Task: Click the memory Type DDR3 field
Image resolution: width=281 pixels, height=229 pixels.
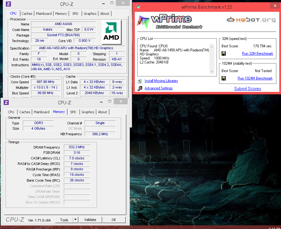Action: coord(38,123)
